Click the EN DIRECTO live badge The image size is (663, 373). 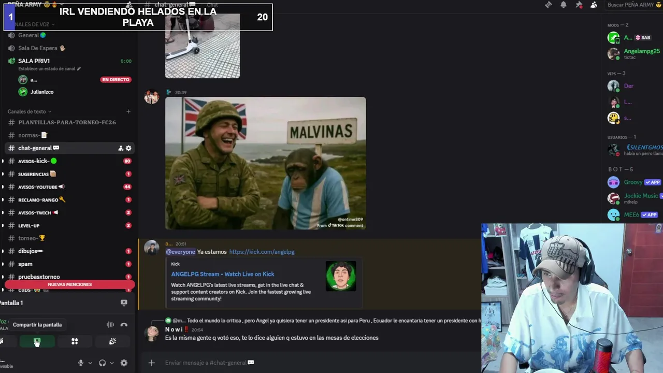click(x=116, y=80)
